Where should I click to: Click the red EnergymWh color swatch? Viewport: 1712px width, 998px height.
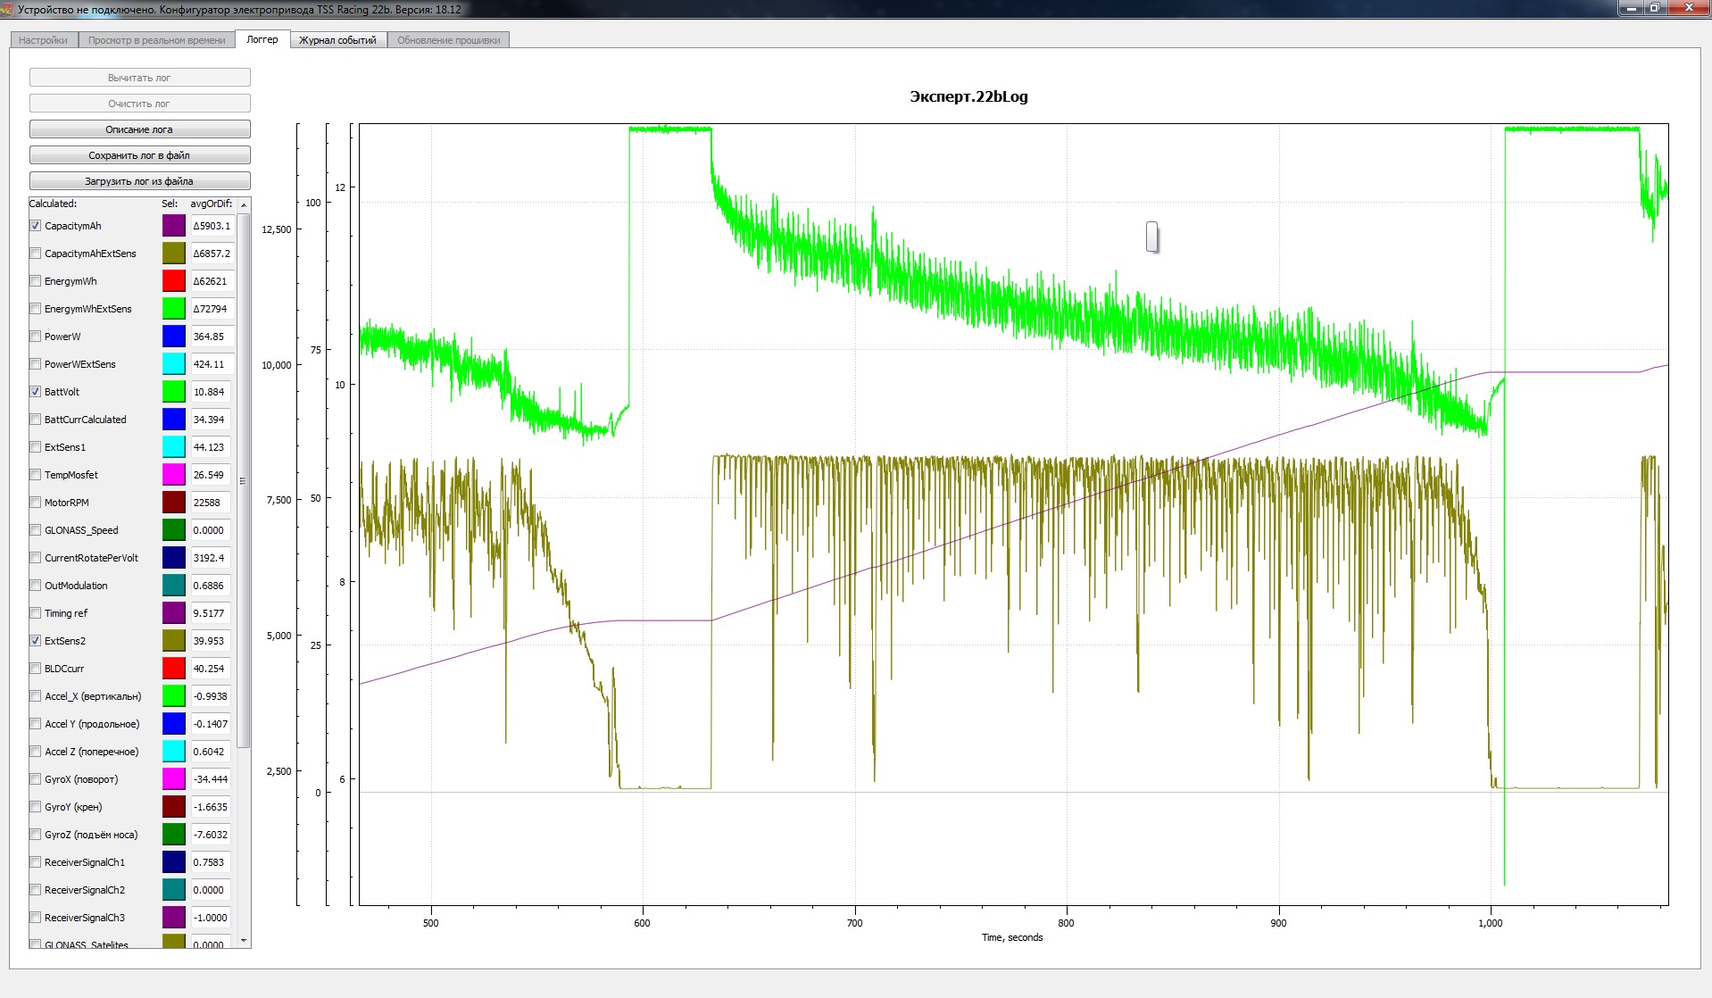[x=173, y=281]
